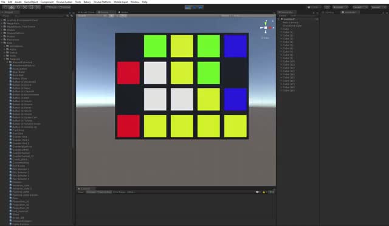Open the Layers dropdown
Viewport: 389px width, 226px height.
(x=360, y=7)
